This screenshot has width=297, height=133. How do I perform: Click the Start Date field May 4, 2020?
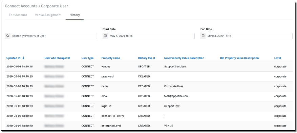(151, 36)
